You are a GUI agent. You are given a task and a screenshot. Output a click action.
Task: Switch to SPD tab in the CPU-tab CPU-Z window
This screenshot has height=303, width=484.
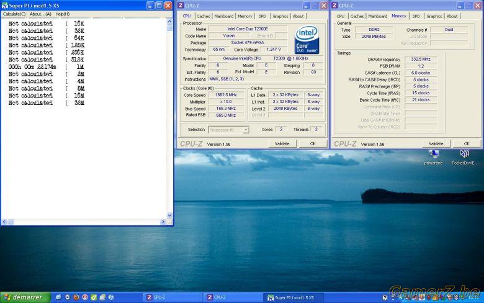pyautogui.click(x=262, y=16)
